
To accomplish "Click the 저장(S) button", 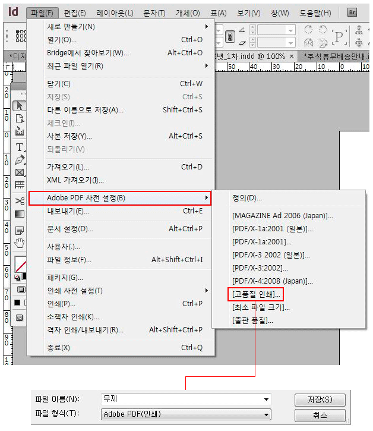I will 320,399.
